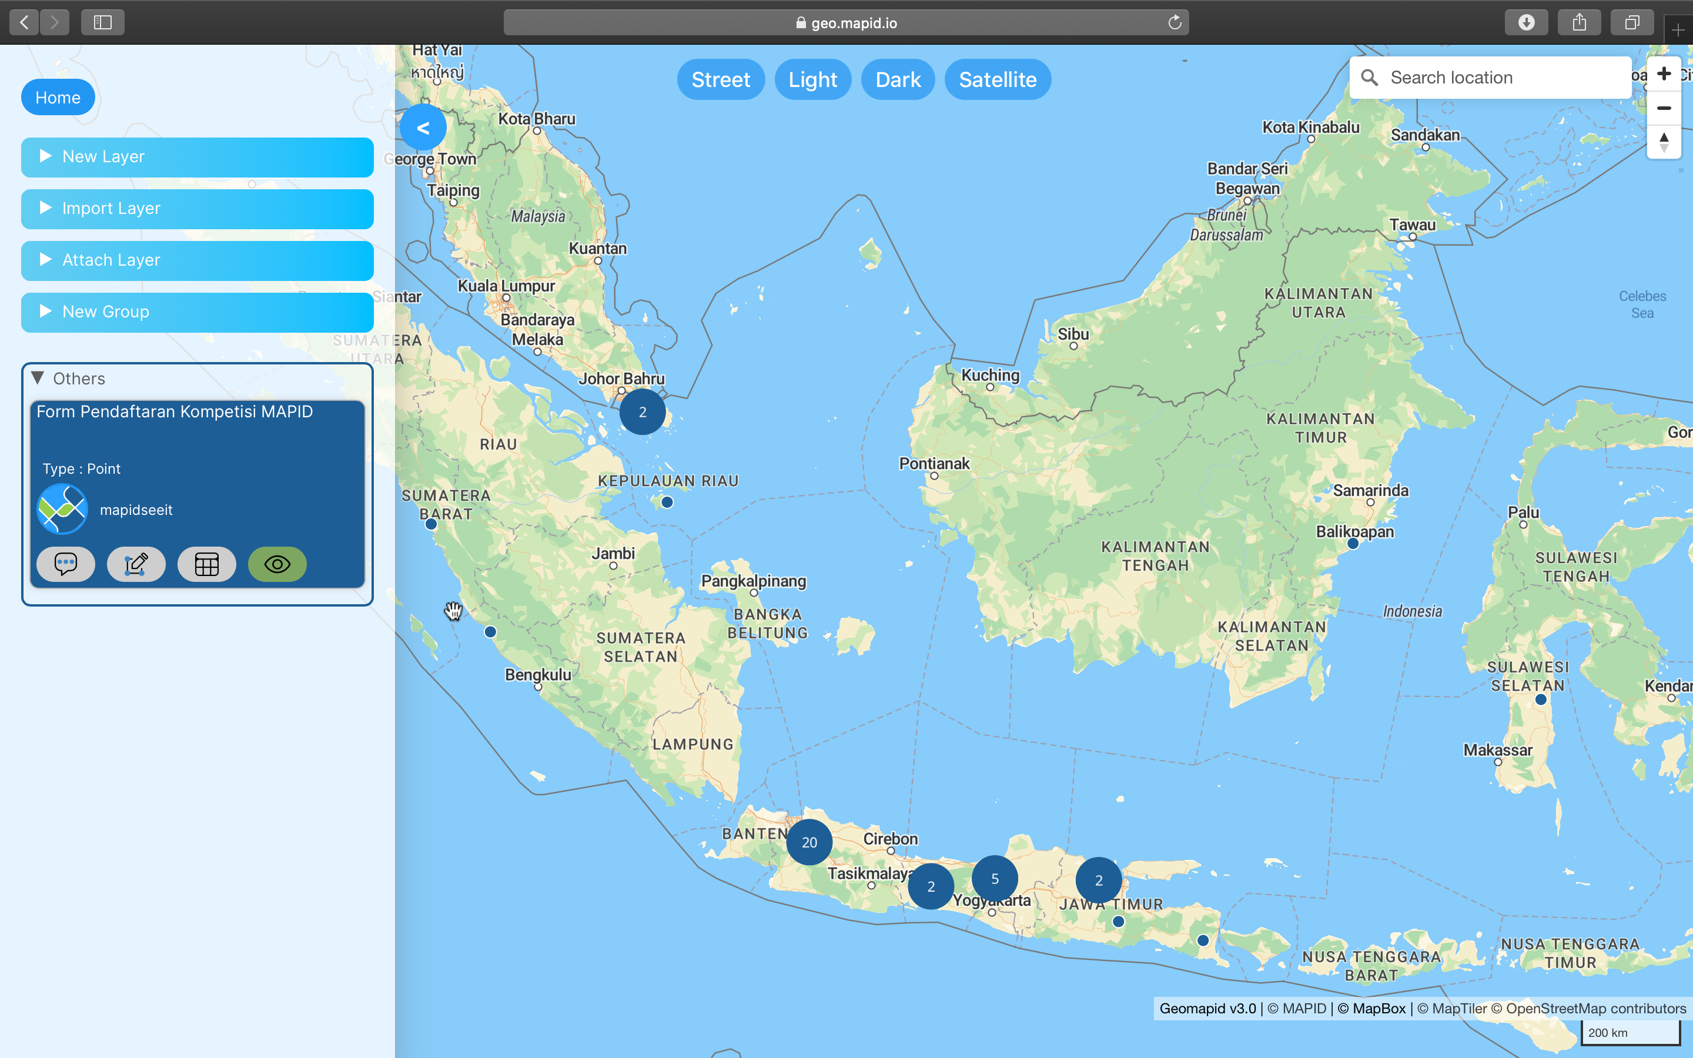Click Attach Layer button
The image size is (1693, 1058).
coord(198,260)
